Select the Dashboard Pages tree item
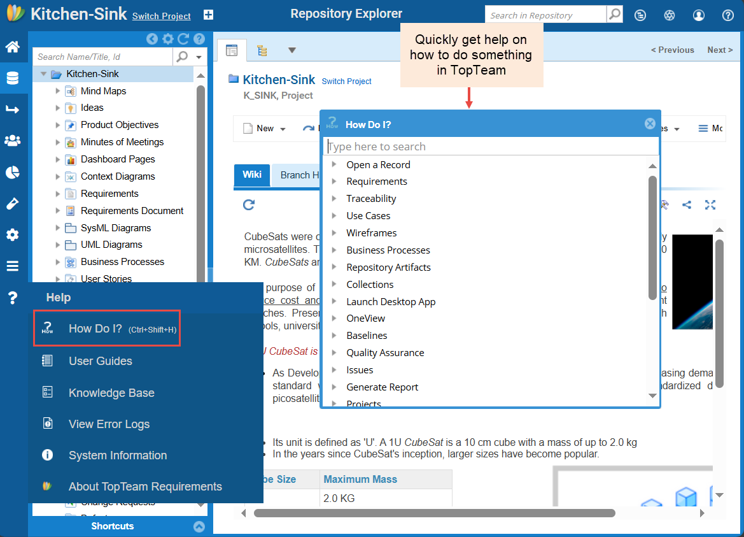The width and height of the screenshot is (744, 537). tap(118, 159)
